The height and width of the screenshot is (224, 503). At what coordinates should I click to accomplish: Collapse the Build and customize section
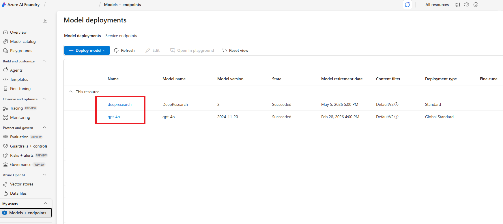[x=44, y=61]
